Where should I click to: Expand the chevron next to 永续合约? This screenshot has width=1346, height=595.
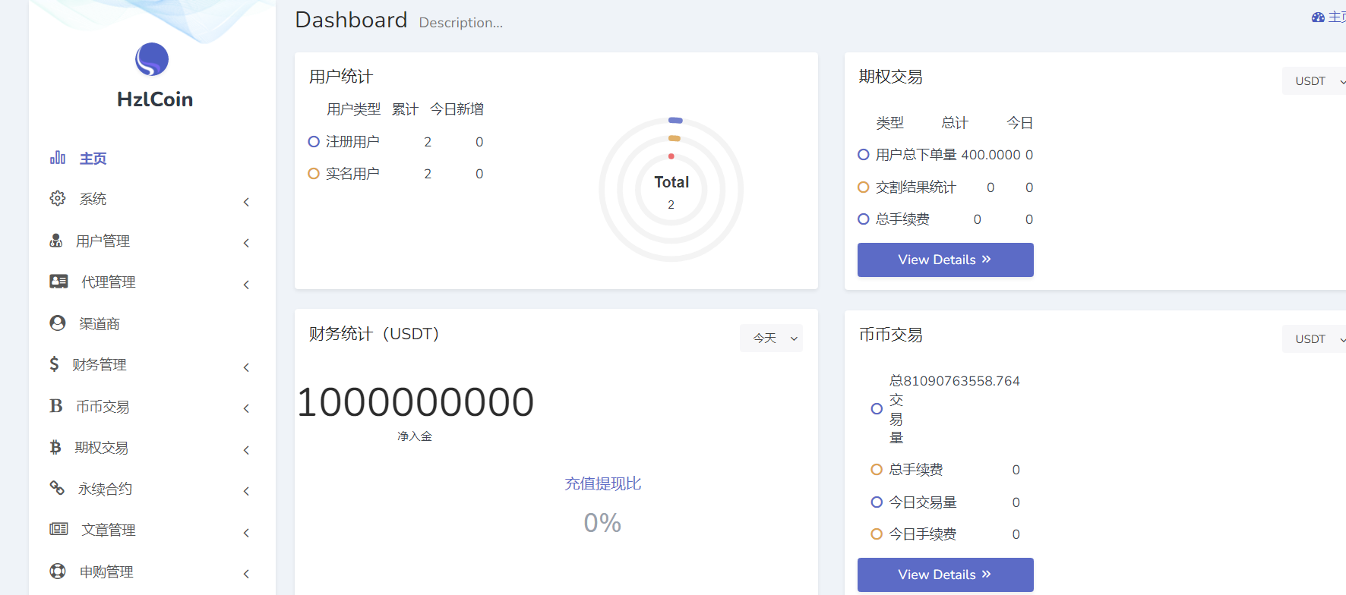[x=246, y=491]
